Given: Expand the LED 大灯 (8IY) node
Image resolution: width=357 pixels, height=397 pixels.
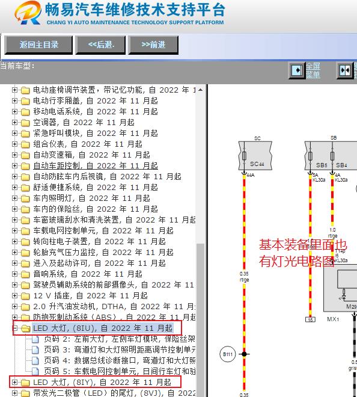Looking at the screenshot, I should pyautogui.click(x=14, y=383).
